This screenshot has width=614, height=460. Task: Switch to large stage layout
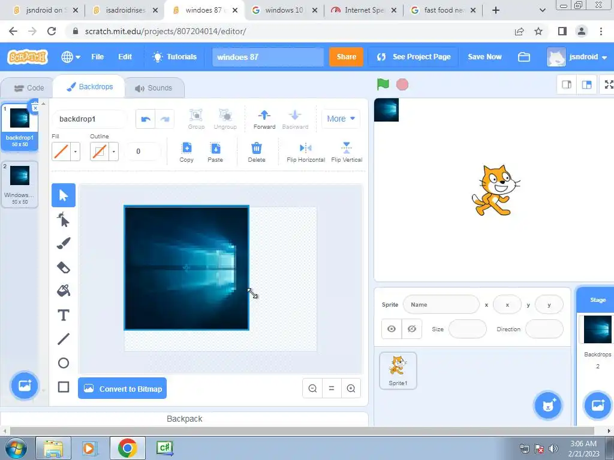586,84
